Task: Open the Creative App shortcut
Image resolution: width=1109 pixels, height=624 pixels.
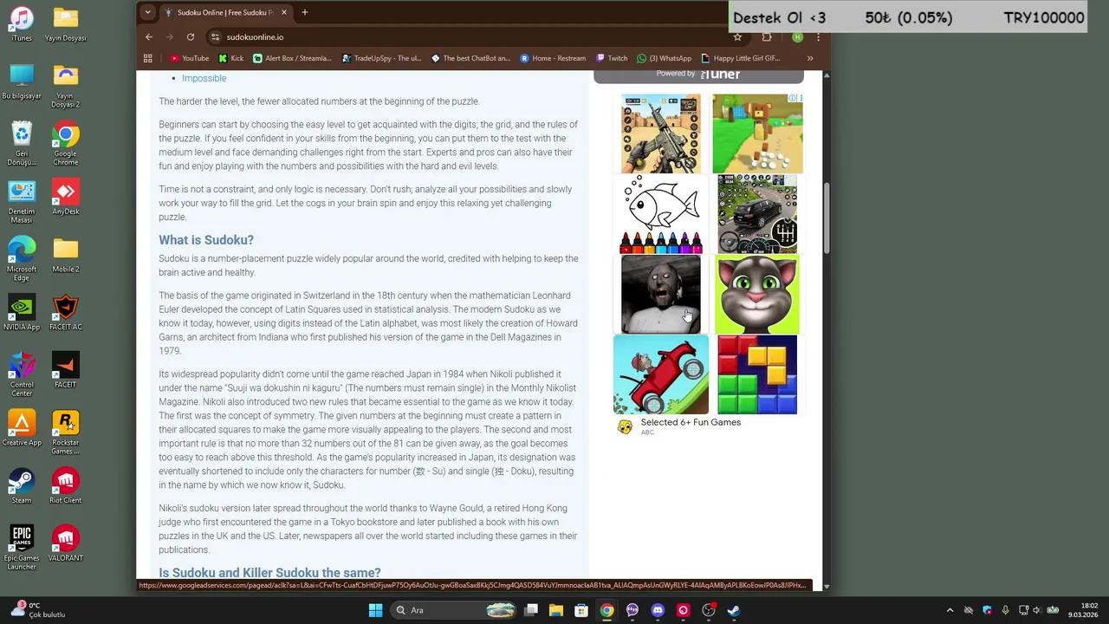Action: tap(22, 428)
